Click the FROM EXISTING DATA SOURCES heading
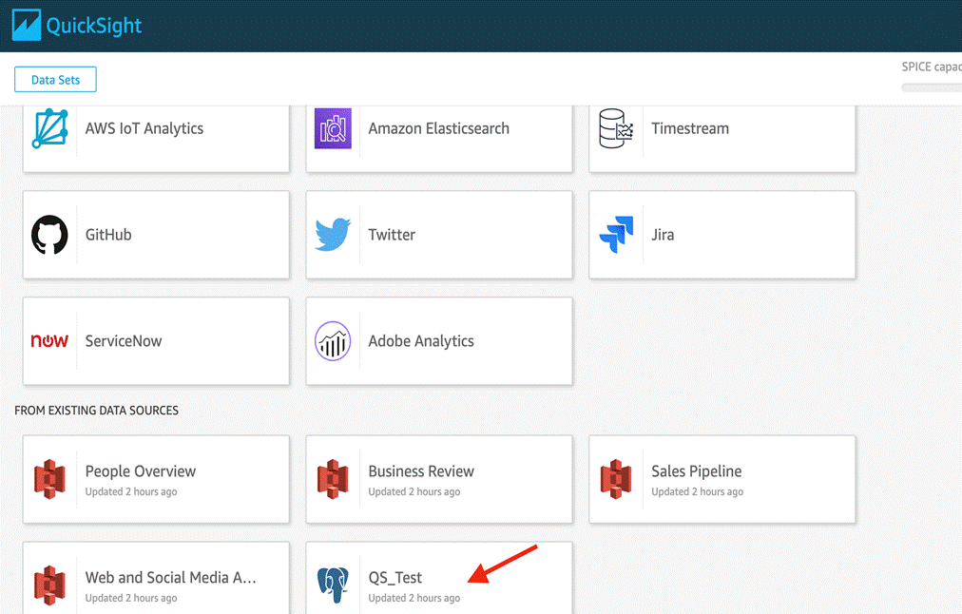This screenshot has width=962, height=614. click(96, 411)
